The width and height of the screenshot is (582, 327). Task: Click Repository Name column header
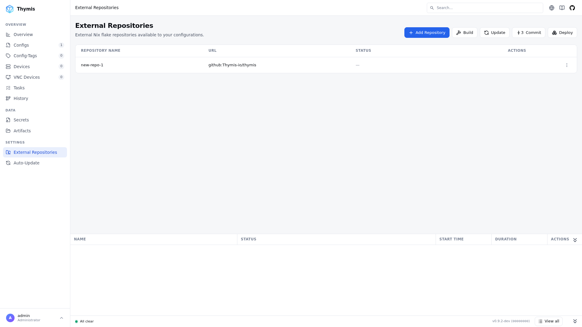click(x=101, y=51)
